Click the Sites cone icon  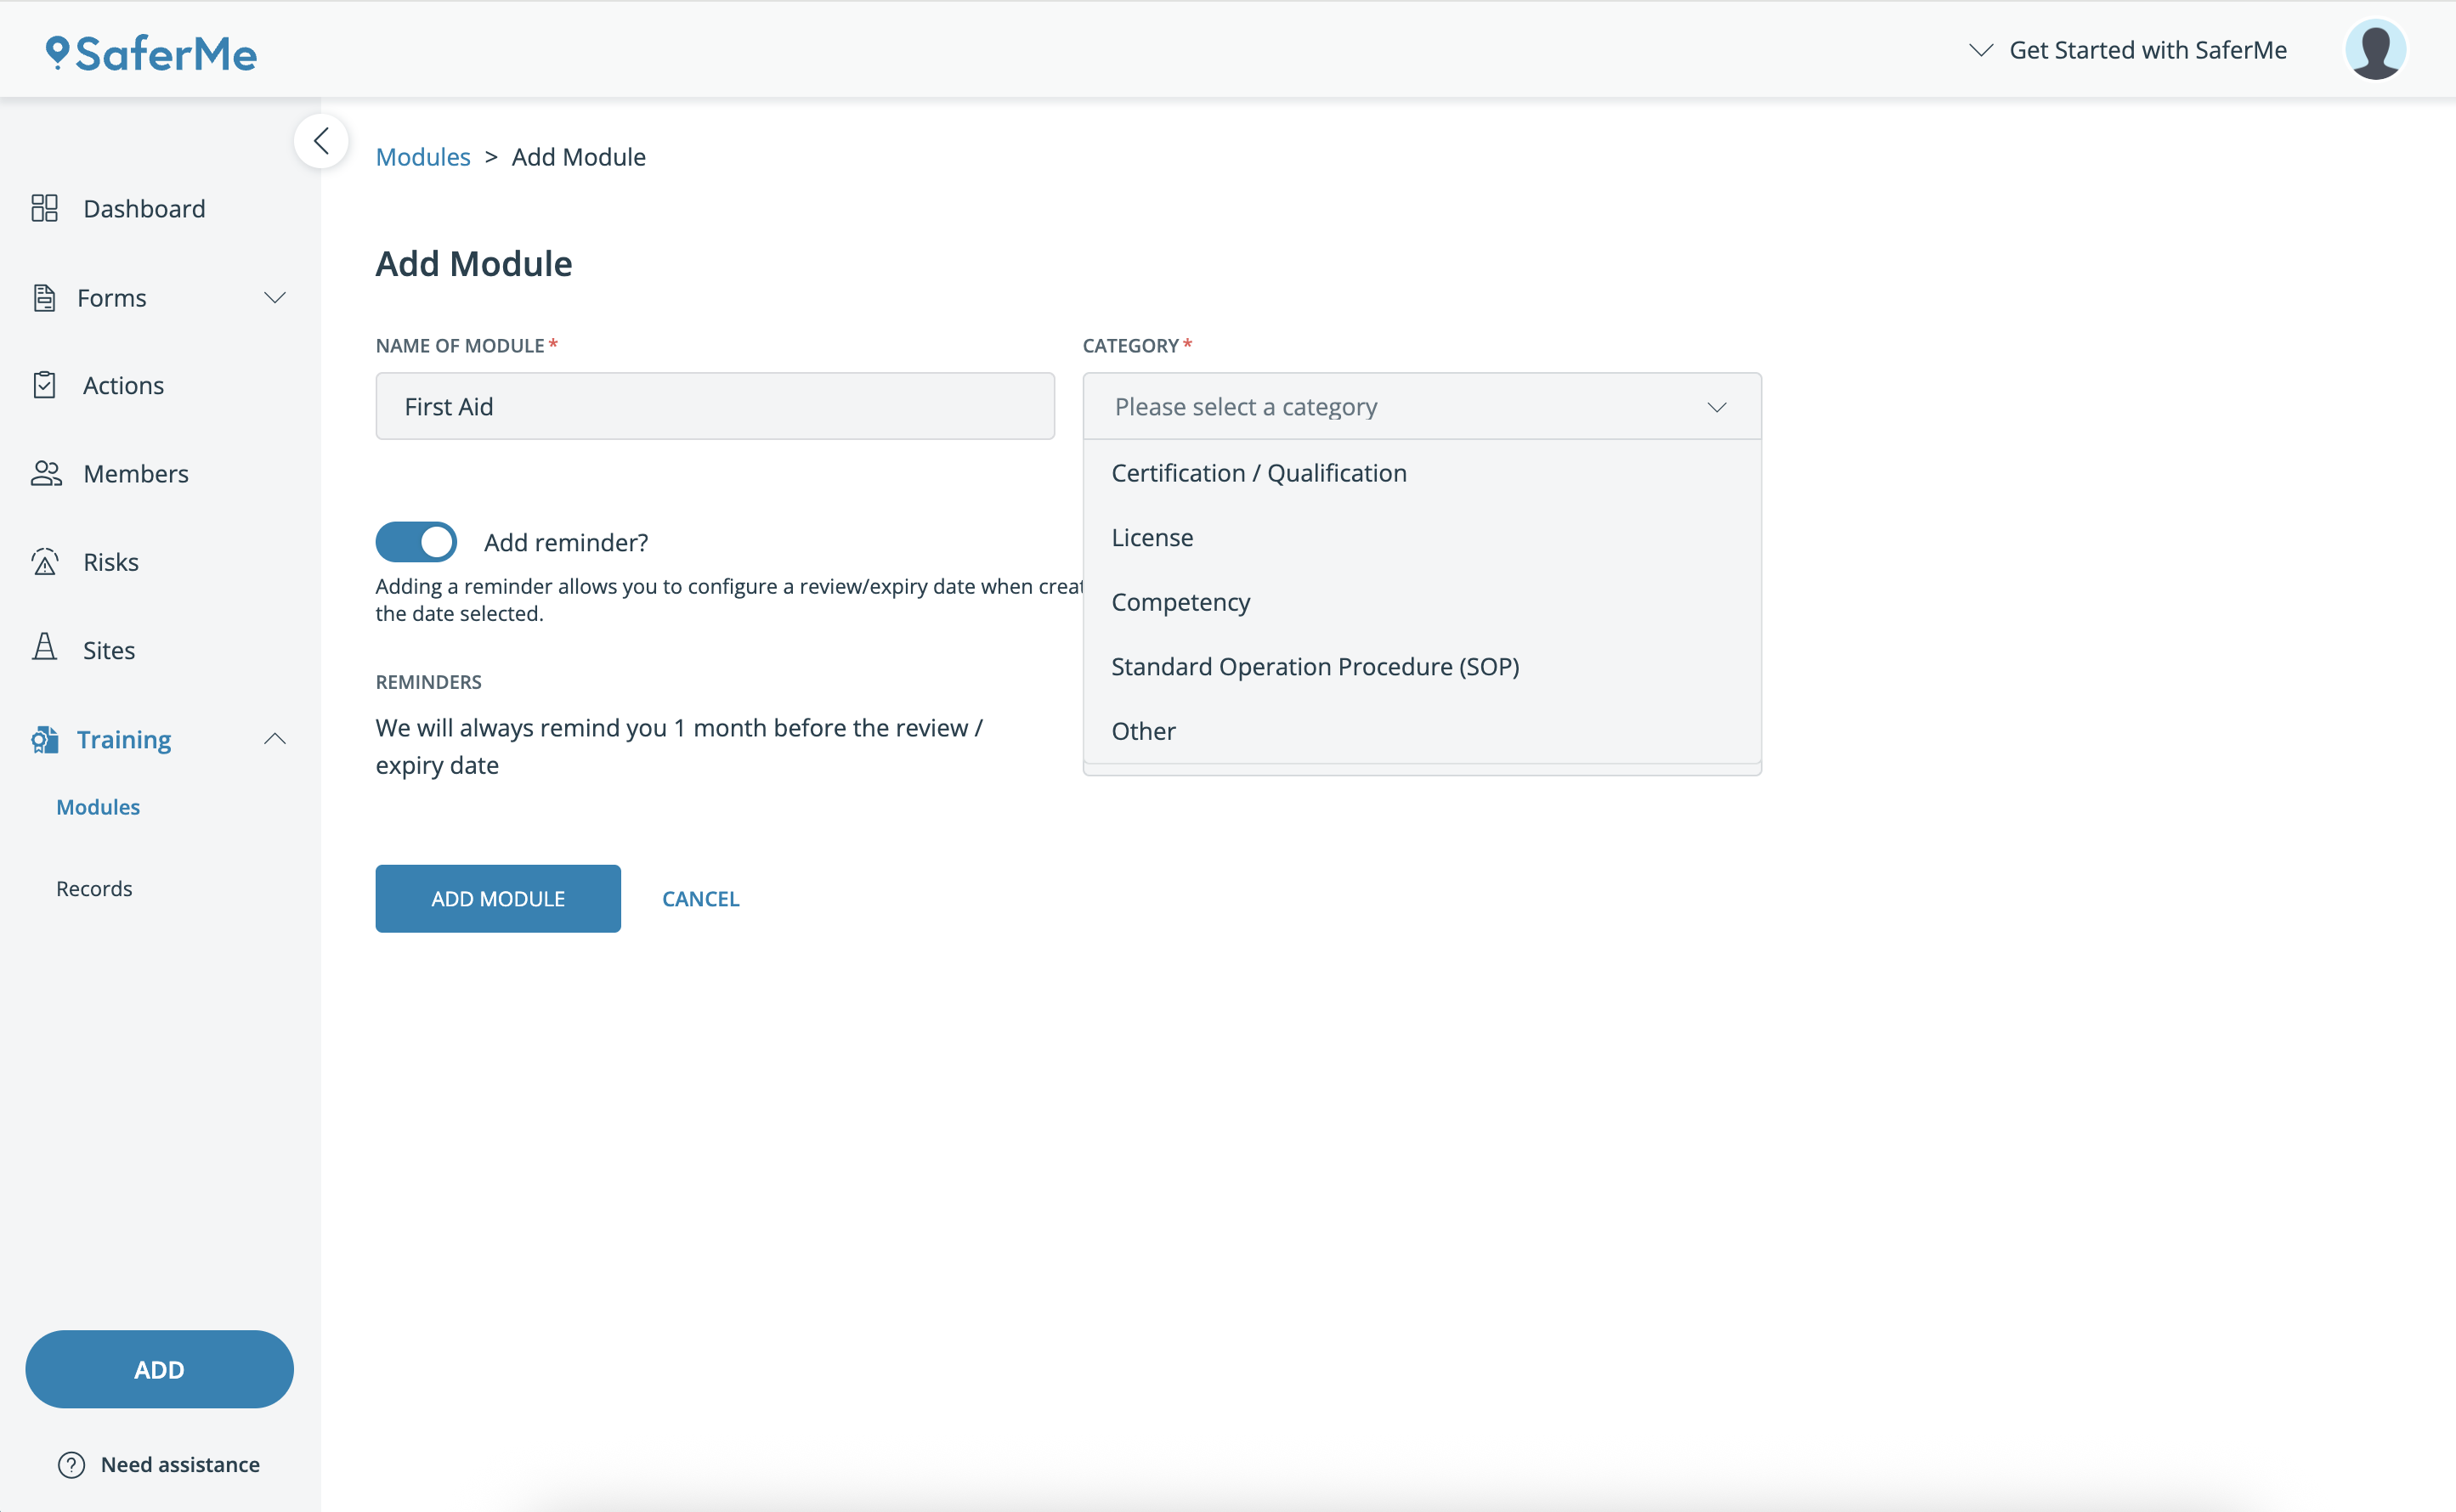pyautogui.click(x=44, y=648)
